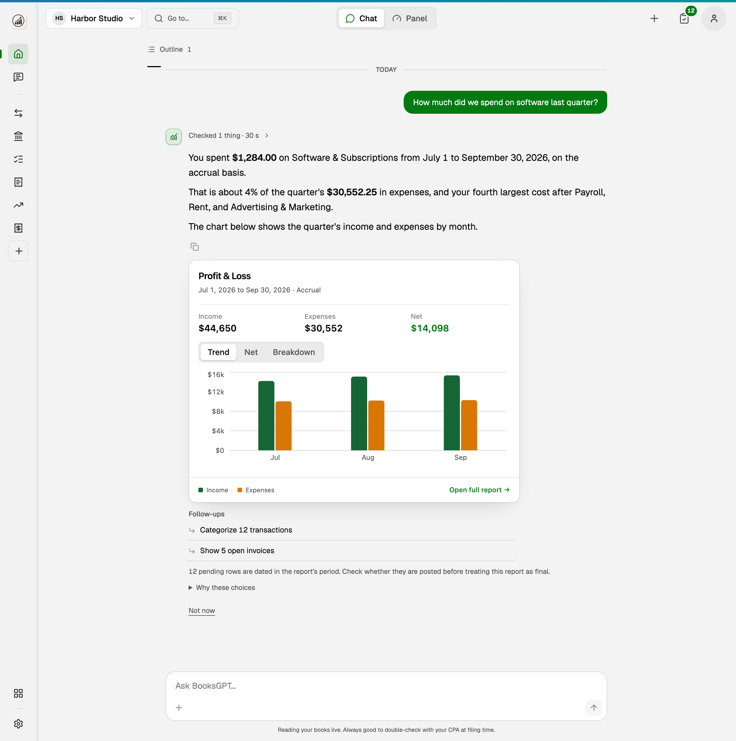Open the chat messages sidebar icon
Viewport: 736px width, 741px height.
pyautogui.click(x=18, y=77)
